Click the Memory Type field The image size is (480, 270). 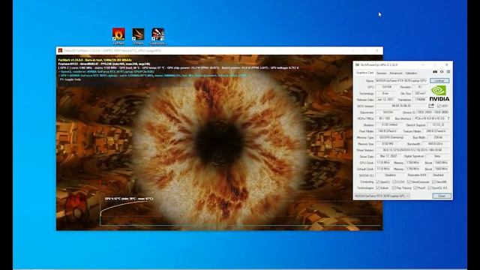point(391,137)
